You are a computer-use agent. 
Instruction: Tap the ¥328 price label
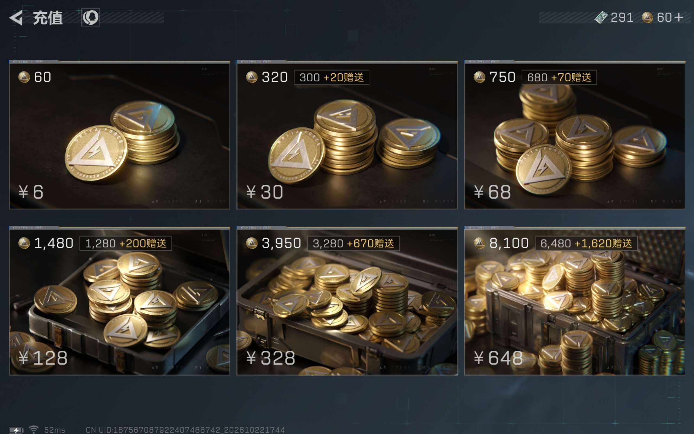coord(271,358)
